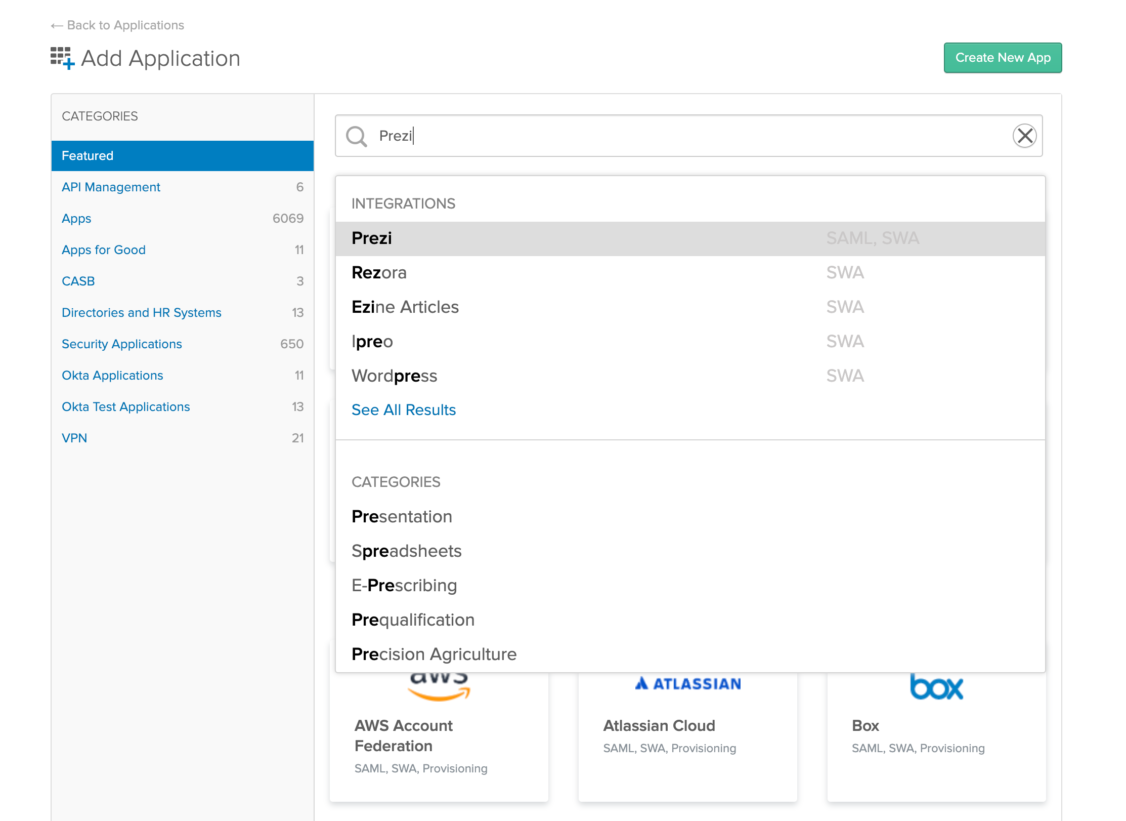Click the magnifier search icon
1126x821 pixels.
356,136
